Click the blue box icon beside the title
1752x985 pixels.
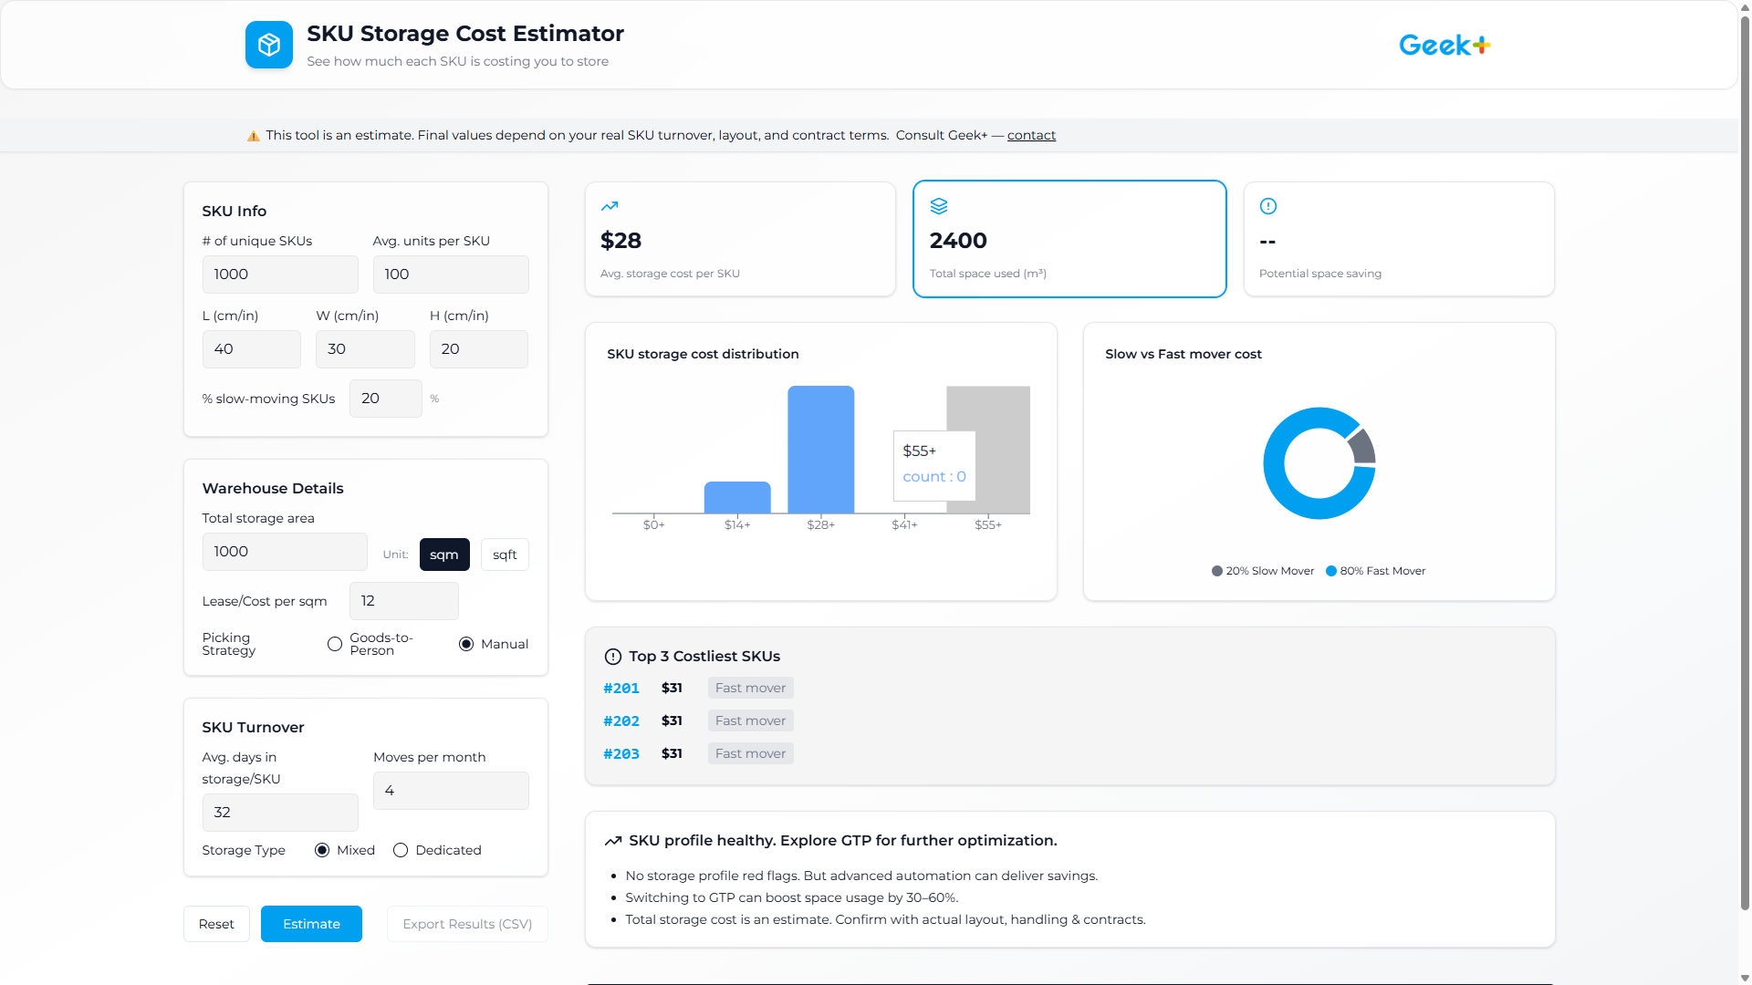pos(269,44)
